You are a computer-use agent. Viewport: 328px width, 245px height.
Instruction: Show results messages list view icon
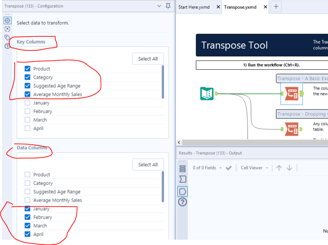(x=183, y=169)
